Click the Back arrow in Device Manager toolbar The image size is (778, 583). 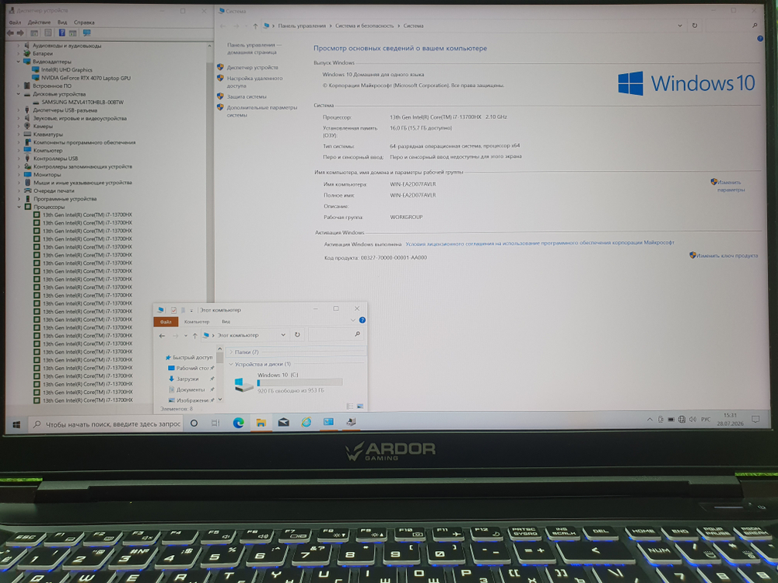point(10,33)
